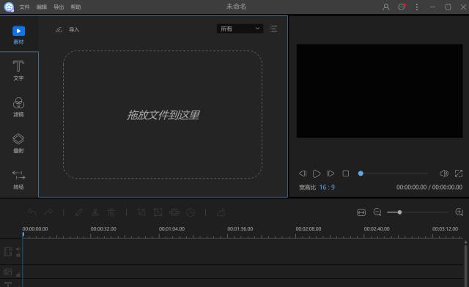Zoom in the timeline

pos(459,212)
